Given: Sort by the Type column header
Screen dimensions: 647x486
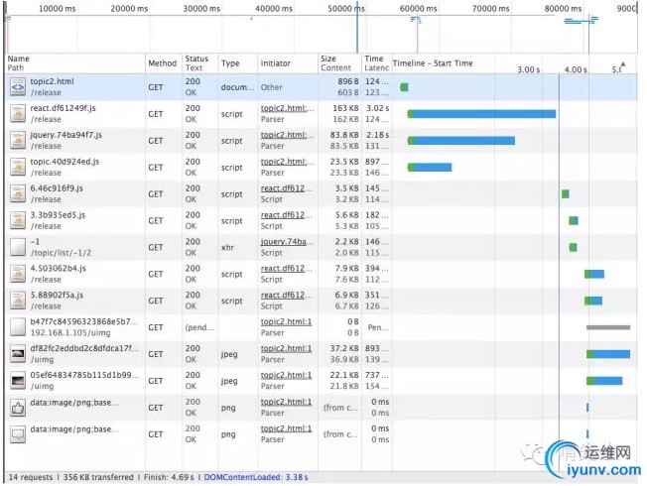Looking at the screenshot, I should pyautogui.click(x=238, y=63).
